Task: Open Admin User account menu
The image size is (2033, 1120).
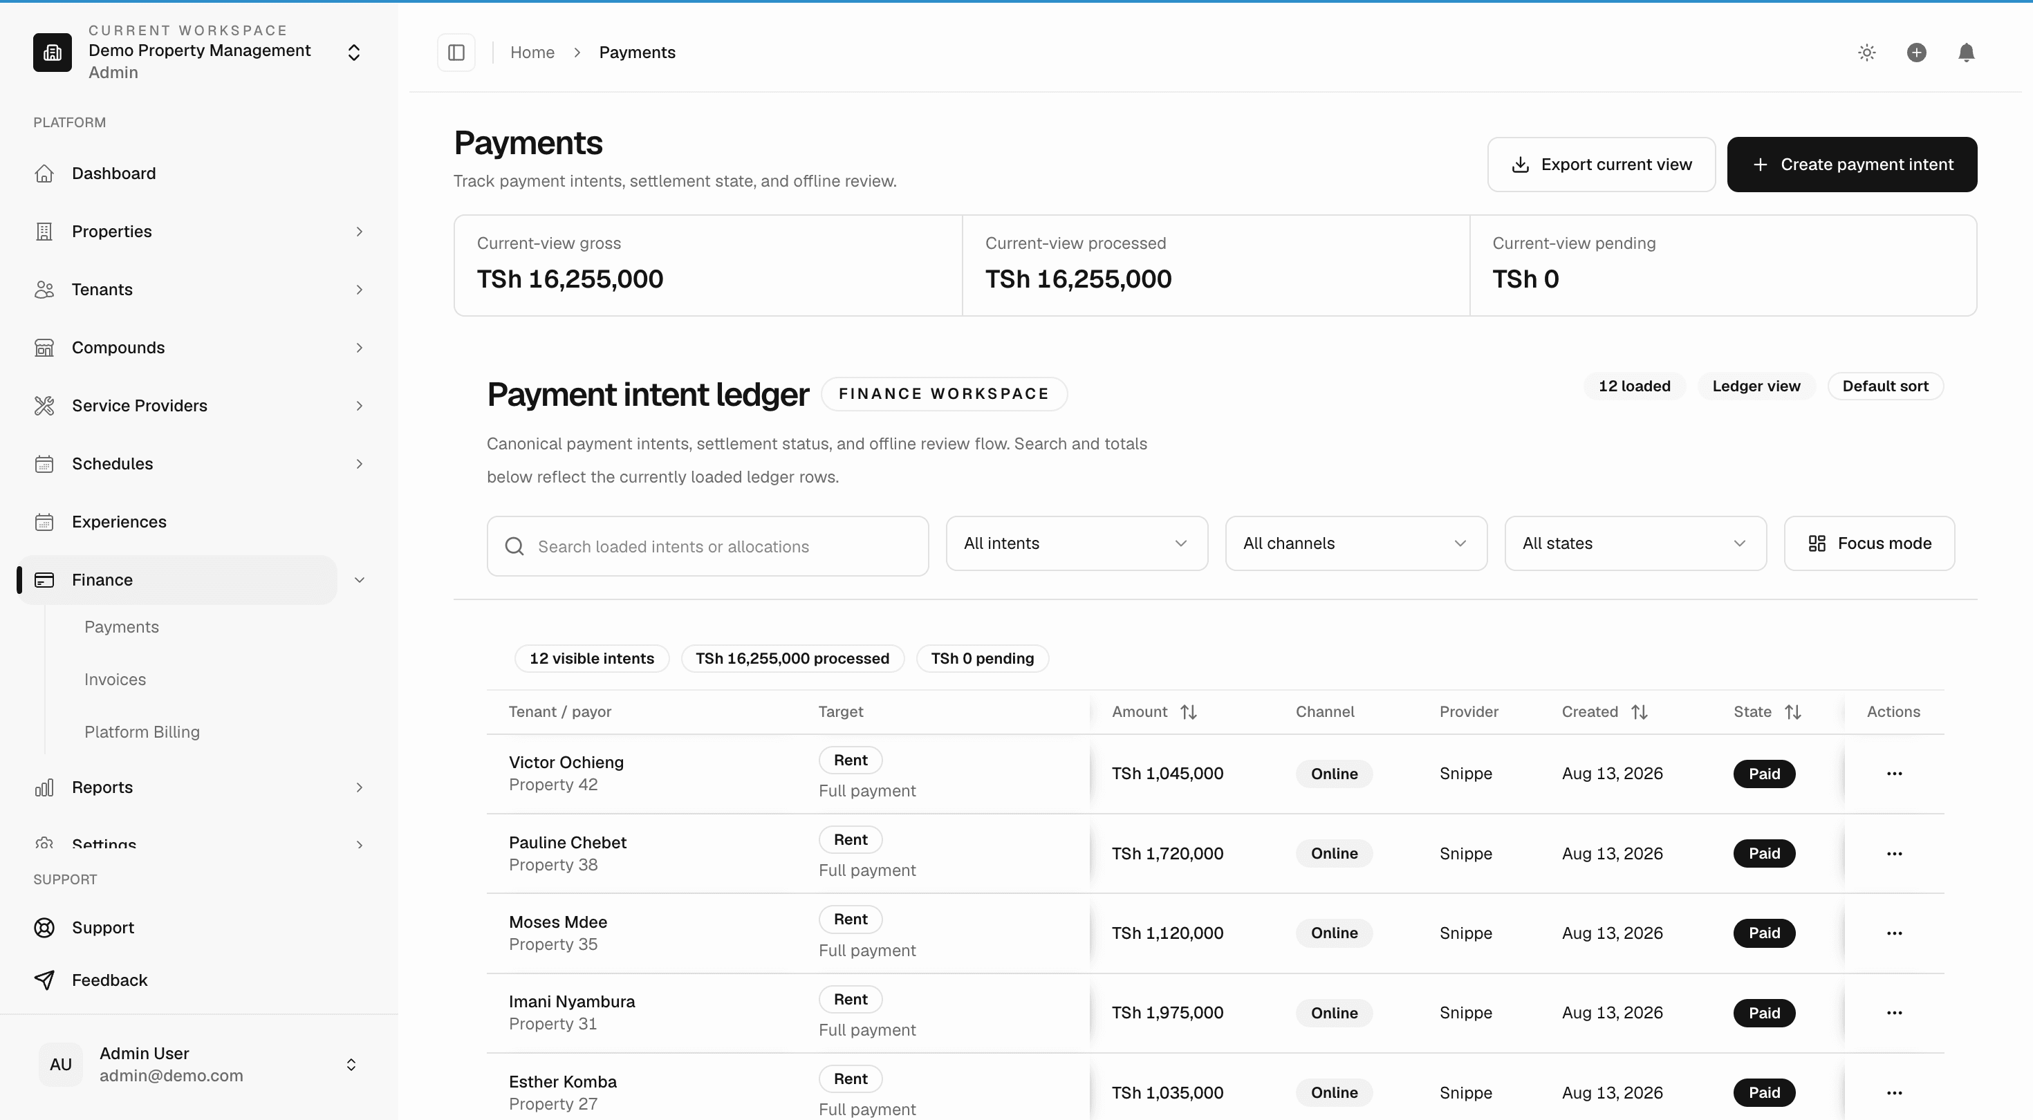Action: coord(199,1064)
